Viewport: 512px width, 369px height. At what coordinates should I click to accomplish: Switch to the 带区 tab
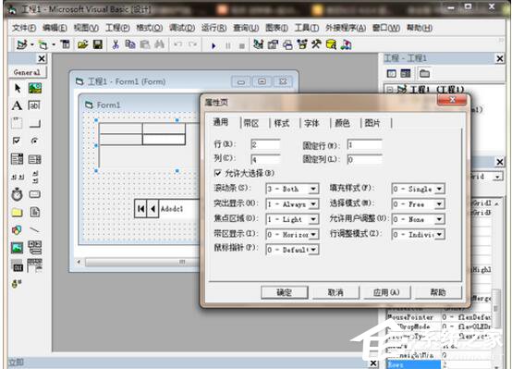click(251, 123)
